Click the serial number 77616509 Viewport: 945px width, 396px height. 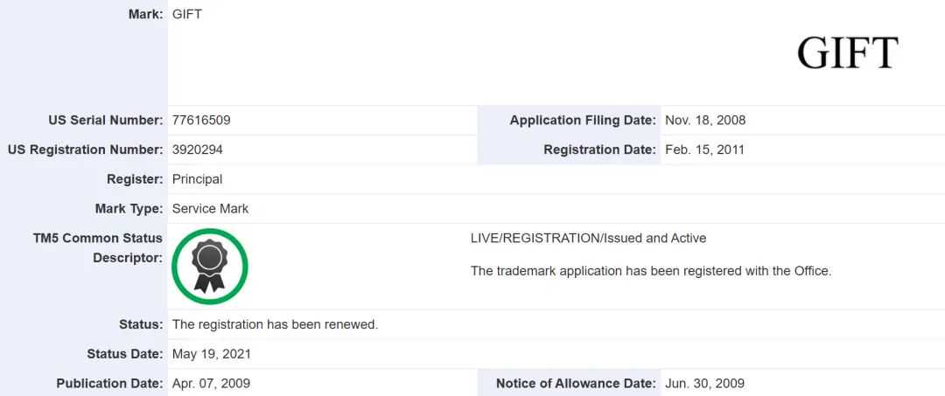(x=201, y=120)
